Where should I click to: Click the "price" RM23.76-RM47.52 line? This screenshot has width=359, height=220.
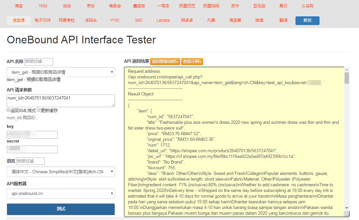click(x=174, y=134)
